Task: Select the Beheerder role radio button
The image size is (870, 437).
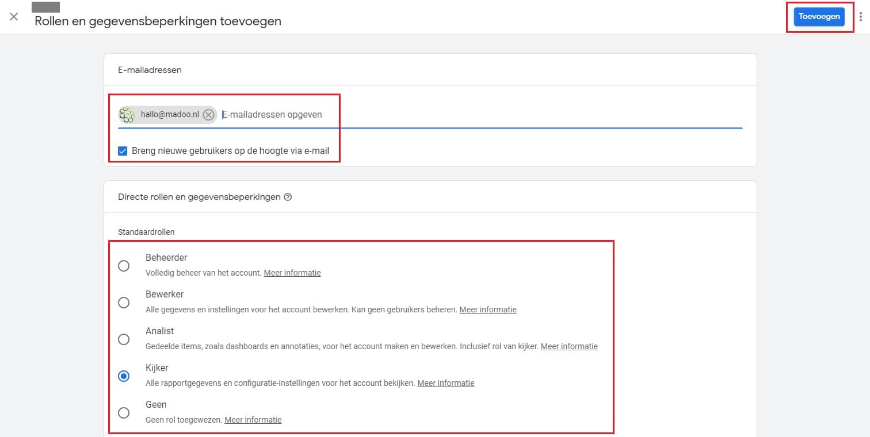Action: 124,266
